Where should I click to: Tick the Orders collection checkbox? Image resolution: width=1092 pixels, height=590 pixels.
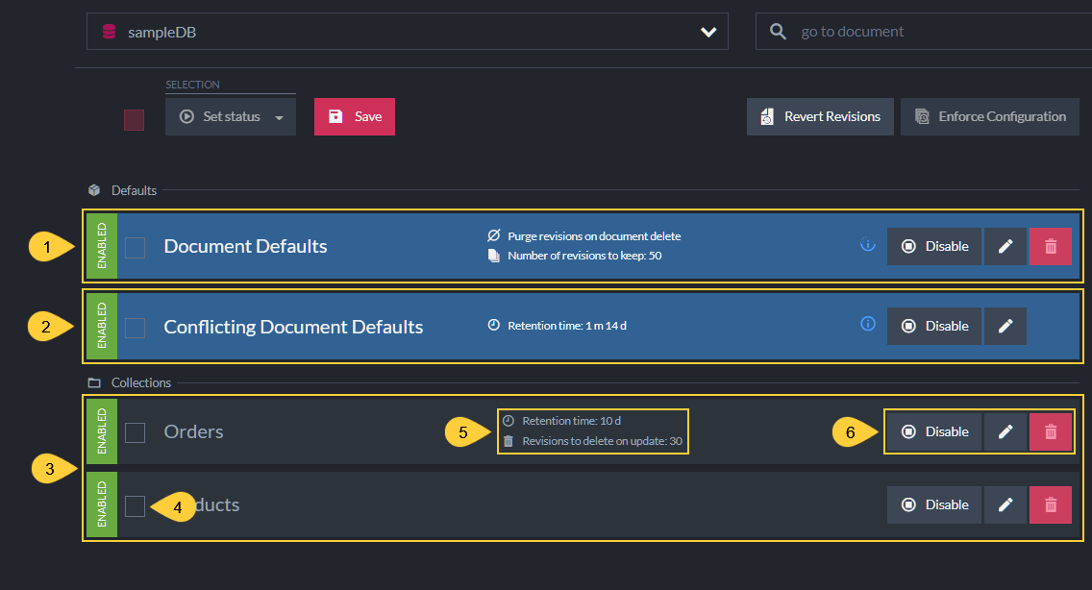136,432
